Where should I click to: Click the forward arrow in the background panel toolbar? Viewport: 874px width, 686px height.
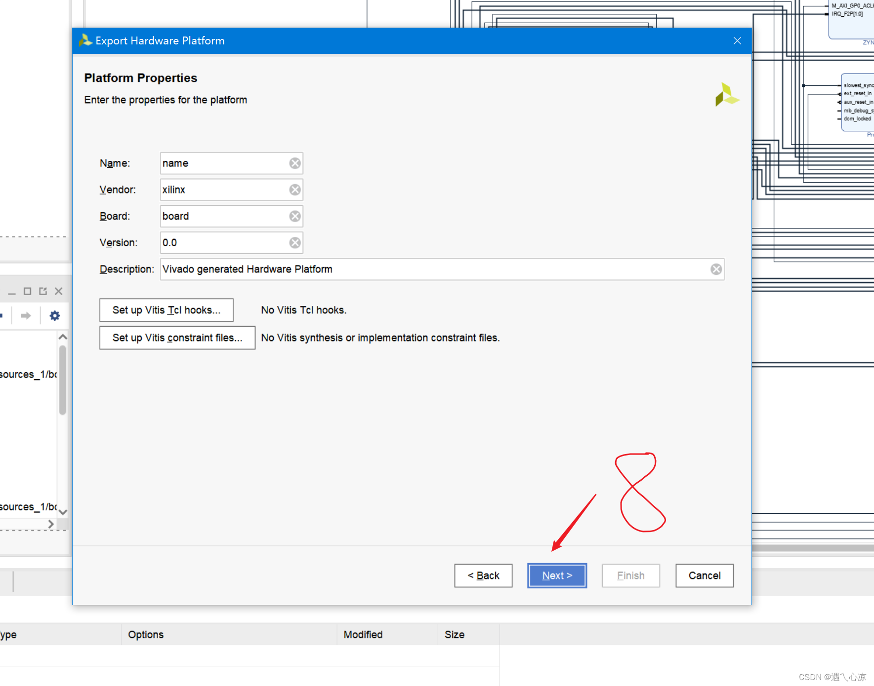[26, 316]
